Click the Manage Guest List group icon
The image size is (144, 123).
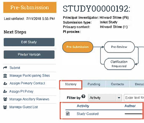(5, 107)
